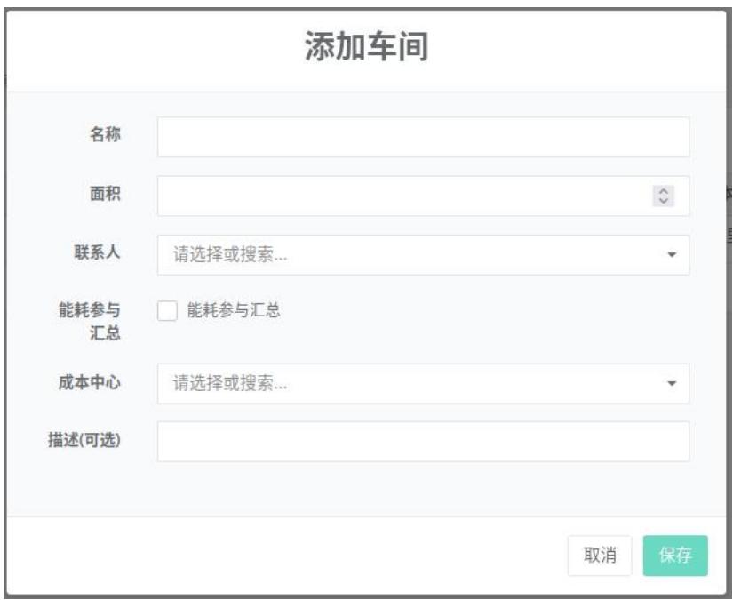
Task: Click the 能耗参与汇总 text beside the checkbox
Action: 234,310
